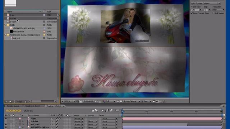
Task: Toggle visibility eye for 4b850057e1461ca layer
Action: 6,128
